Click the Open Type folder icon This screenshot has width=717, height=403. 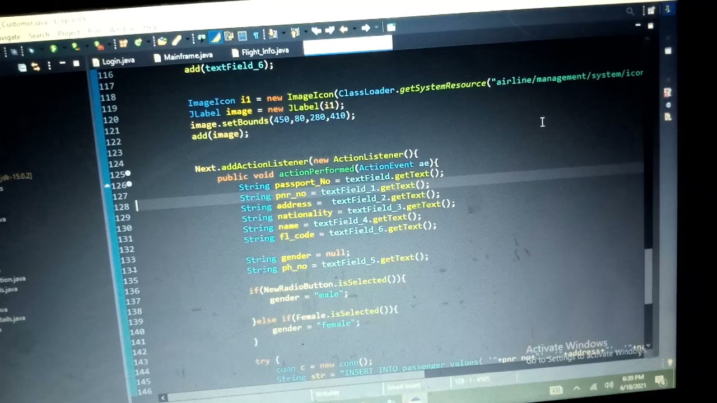point(162,41)
